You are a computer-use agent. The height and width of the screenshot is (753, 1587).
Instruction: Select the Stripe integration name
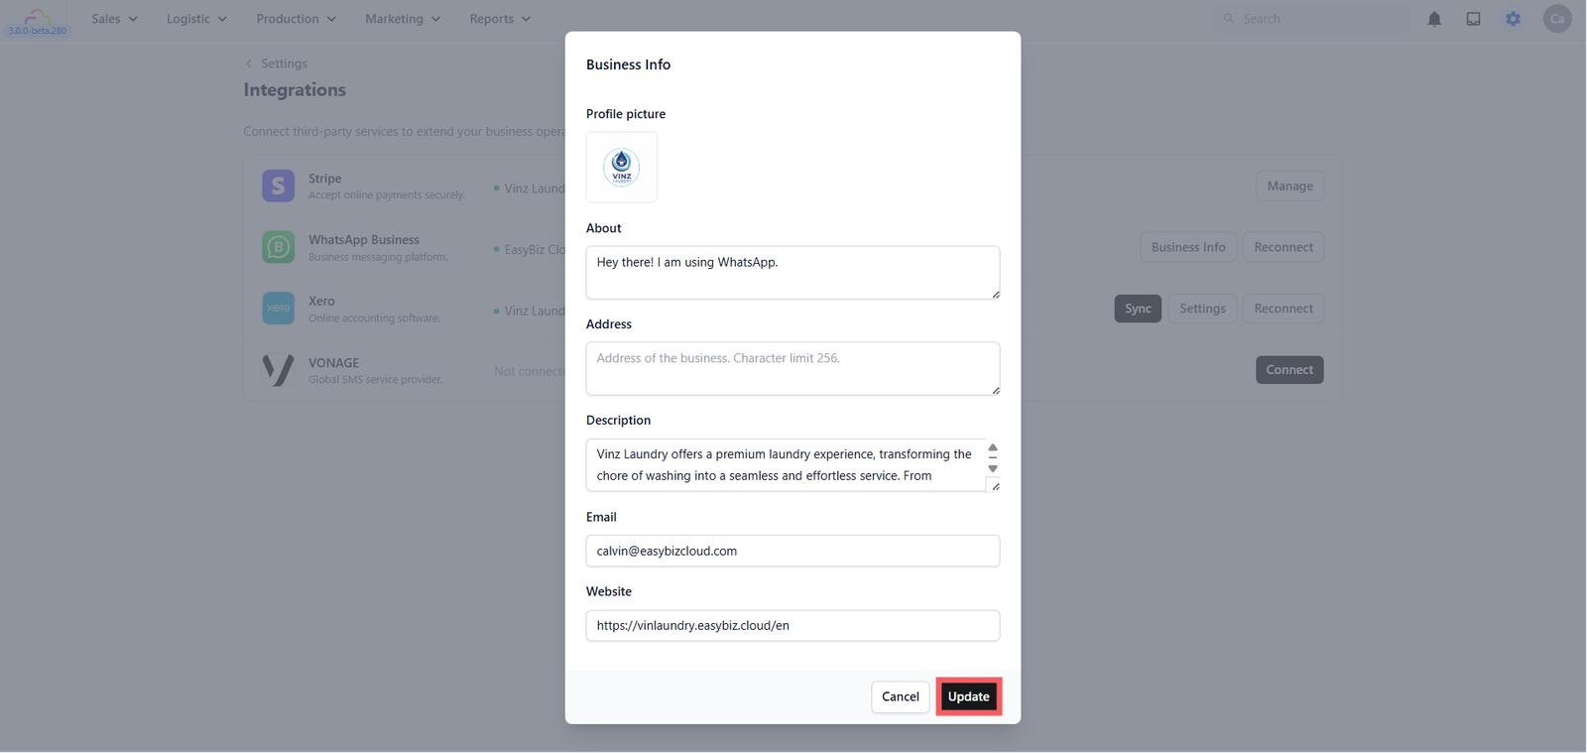[x=324, y=179]
